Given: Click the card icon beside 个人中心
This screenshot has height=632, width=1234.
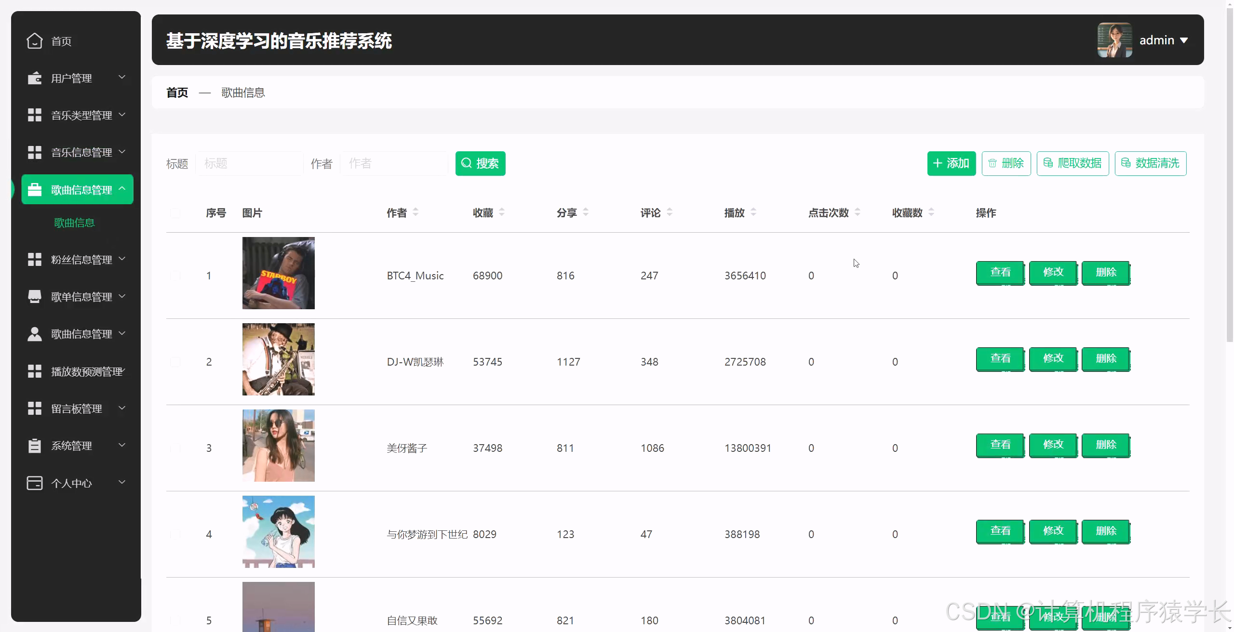Looking at the screenshot, I should pos(34,483).
